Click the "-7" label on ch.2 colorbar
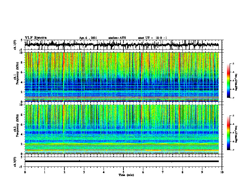Viewport: 250px width, 193px height. 233,150
